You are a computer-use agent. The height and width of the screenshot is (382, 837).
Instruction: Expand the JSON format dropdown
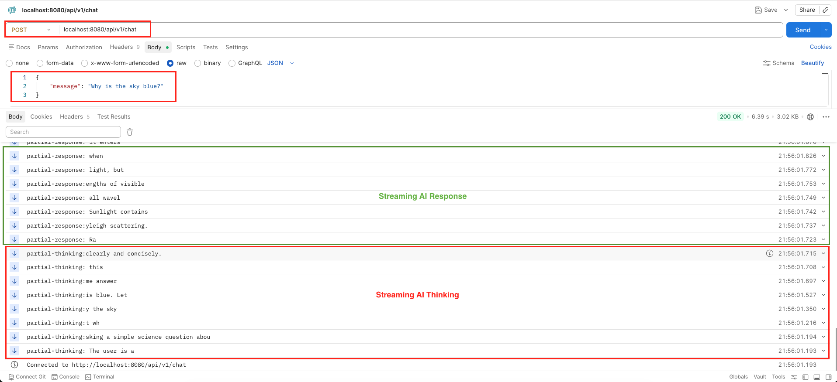tap(292, 63)
